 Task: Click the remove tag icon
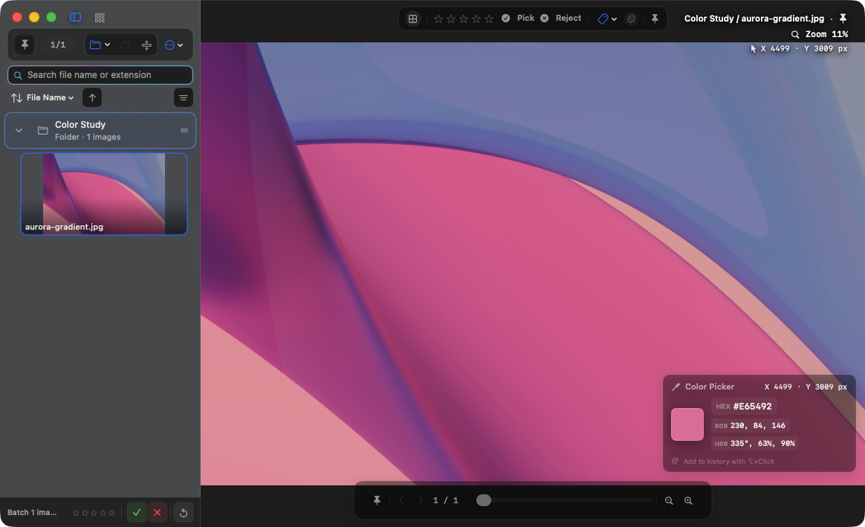(x=631, y=19)
